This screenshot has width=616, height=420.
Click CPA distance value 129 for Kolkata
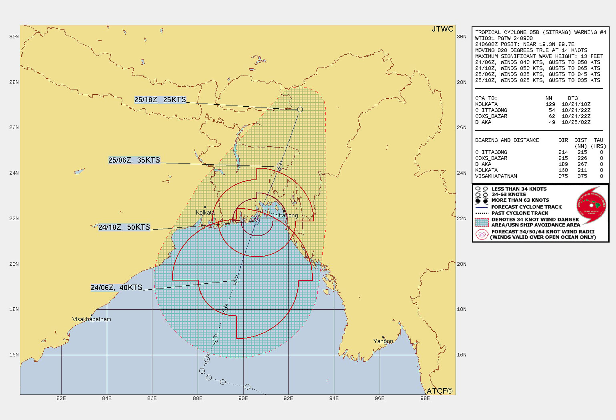coord(550,104)
